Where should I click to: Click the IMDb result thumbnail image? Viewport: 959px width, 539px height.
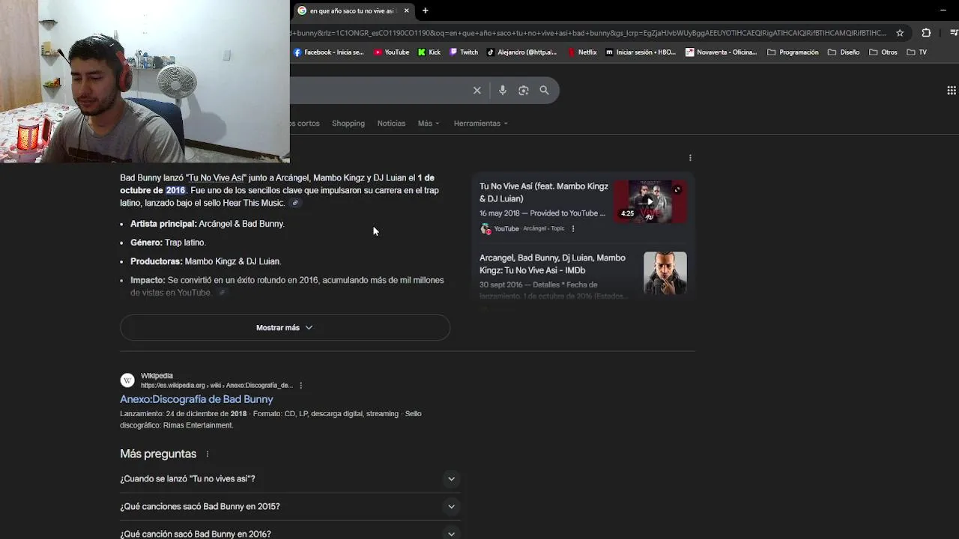(665, 273)
